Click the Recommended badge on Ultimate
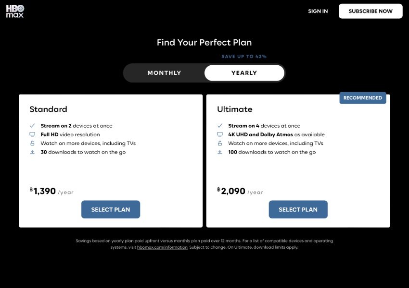Screen dimensions: 409x288 tap(363, 98)
